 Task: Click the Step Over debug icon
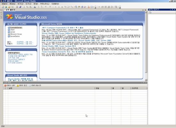click(68, 7)
